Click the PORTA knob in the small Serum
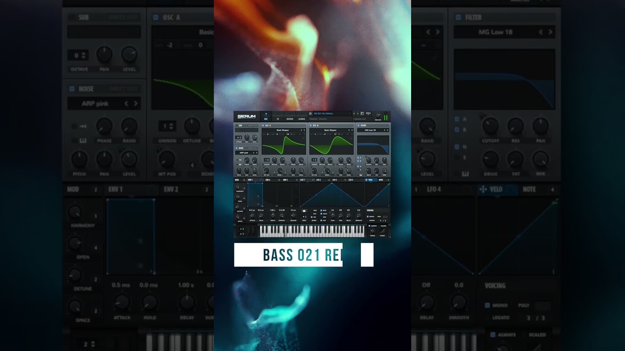Screen dimensions: 625x351 tap(373, 231)
